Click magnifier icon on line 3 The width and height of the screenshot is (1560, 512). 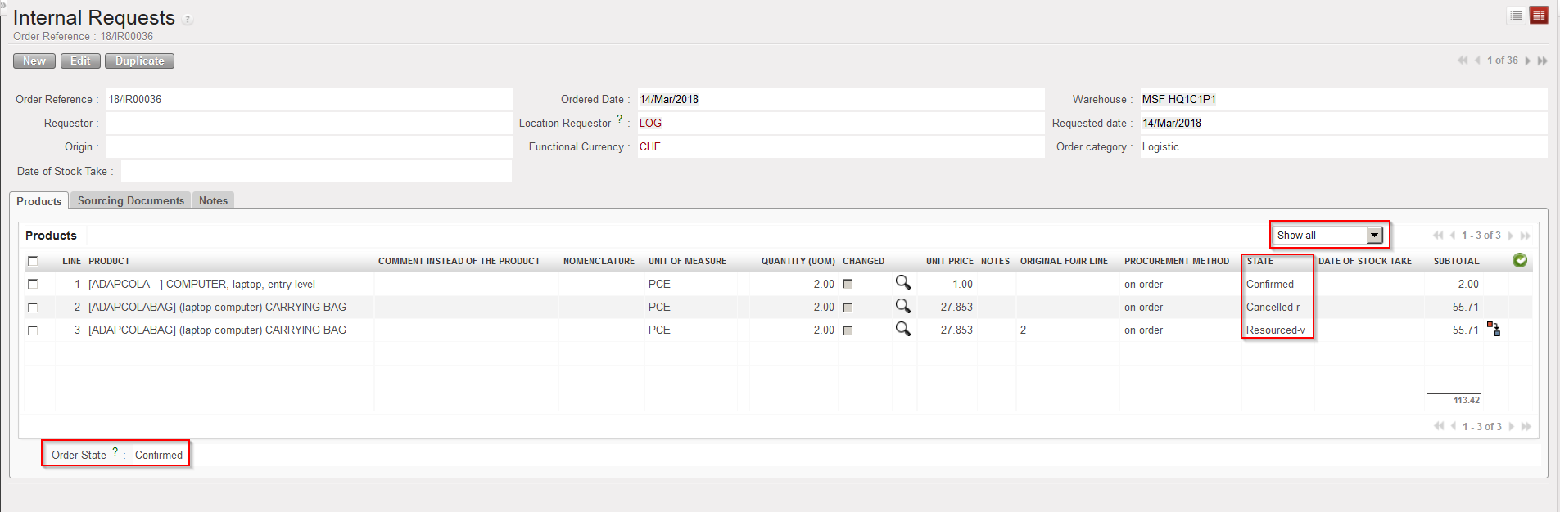(902, 329)
